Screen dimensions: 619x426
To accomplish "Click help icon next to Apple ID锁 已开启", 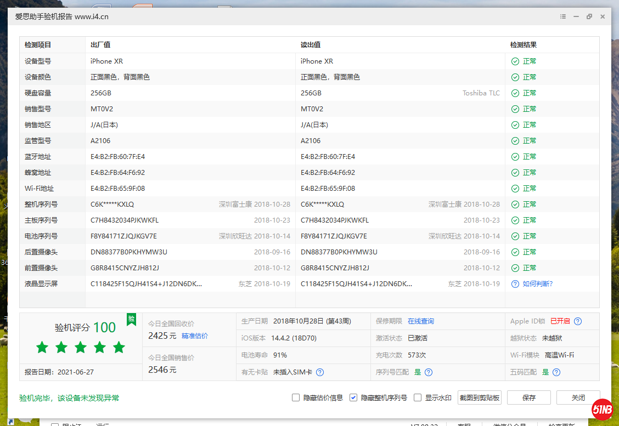I will [578, 321].
